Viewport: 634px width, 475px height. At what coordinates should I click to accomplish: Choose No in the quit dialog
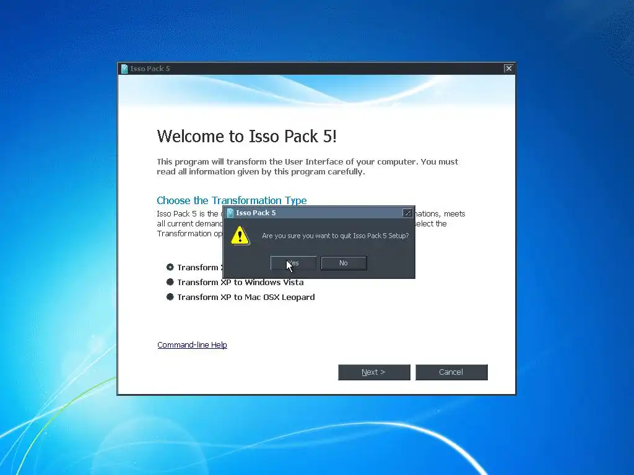point(344,263)
